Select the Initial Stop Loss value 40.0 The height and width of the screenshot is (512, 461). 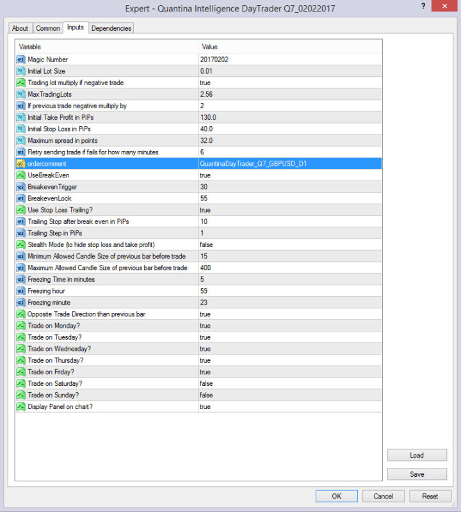[206, 129]
